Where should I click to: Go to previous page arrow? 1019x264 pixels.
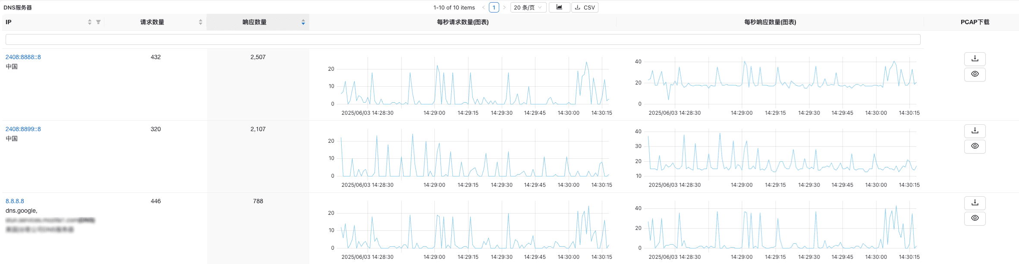click(483, 7)
